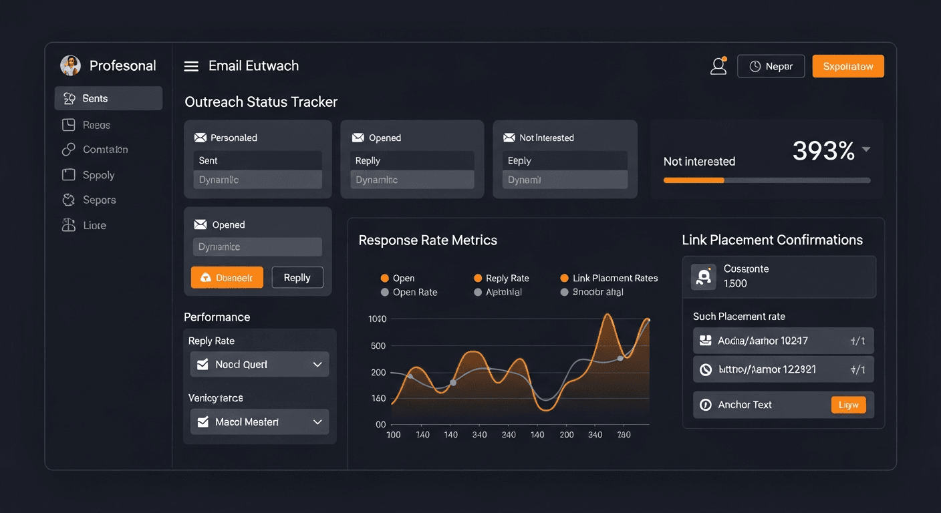Viewport: 941px width, 513px height.
Task: Select Sents in the sidebar
Action: pos(108,98)
